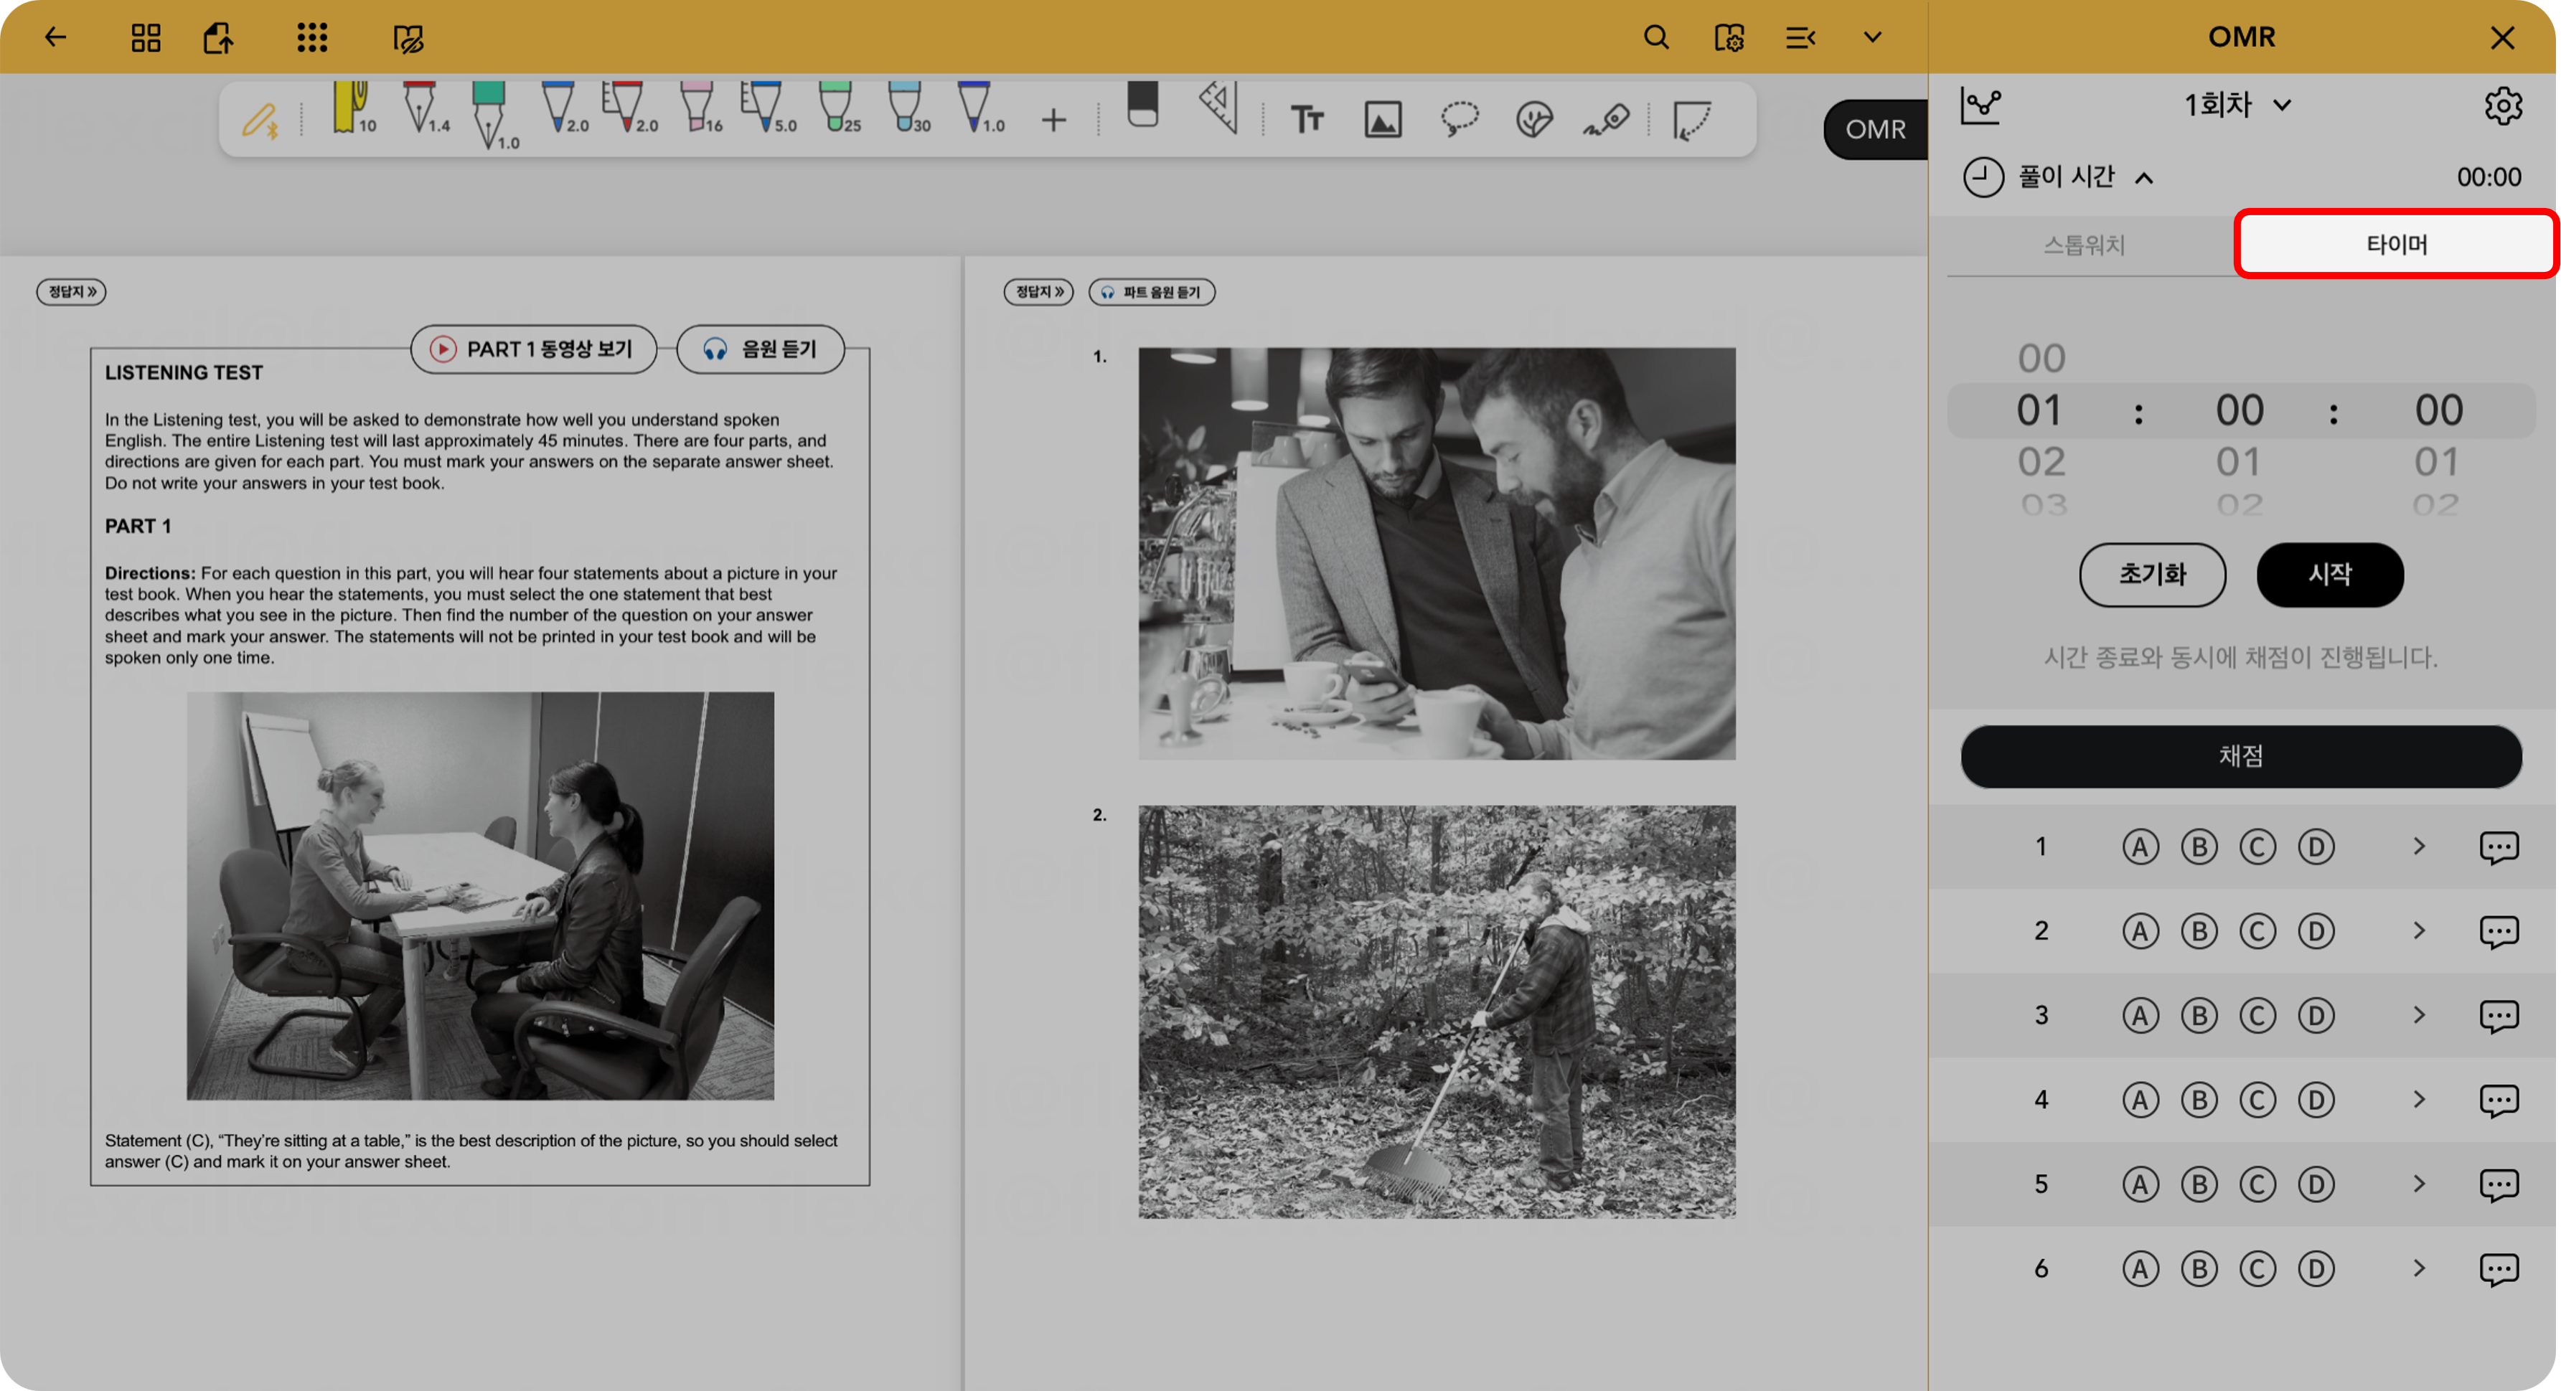
Task: Click the 파트 음원 듣기 button
Action: pyautogui.click(x=1152, y=292)
